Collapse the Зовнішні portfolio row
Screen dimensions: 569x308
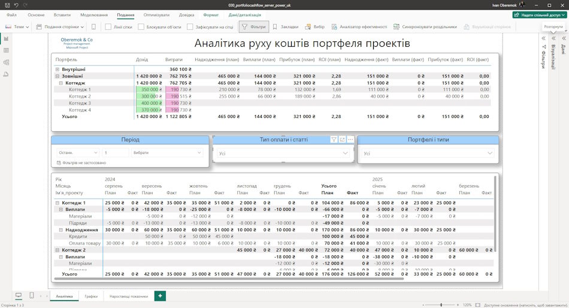click(57, 76)
